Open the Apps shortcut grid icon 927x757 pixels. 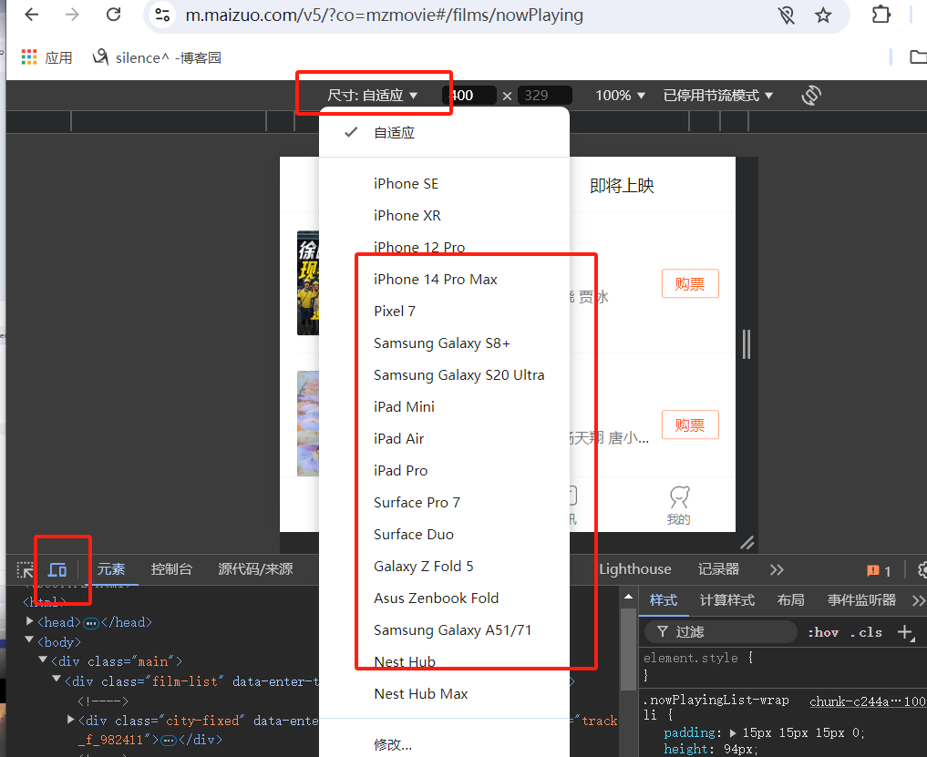click(x=29, y=57)
